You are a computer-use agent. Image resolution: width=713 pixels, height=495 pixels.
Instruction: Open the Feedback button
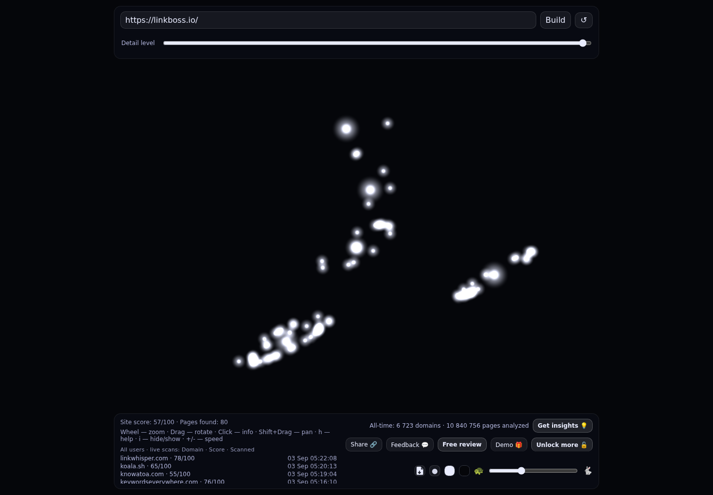click(410, 445)
